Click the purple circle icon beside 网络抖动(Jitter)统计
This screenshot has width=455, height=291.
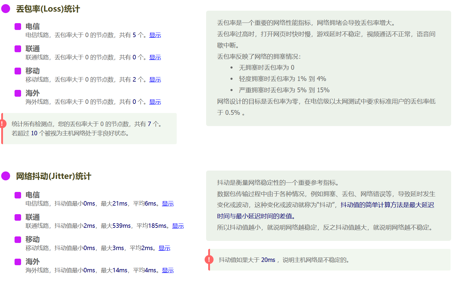(5, 176)
